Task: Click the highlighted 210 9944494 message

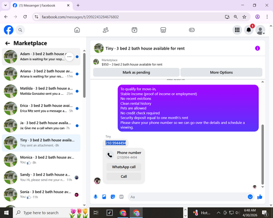Action: click(116, 143)
